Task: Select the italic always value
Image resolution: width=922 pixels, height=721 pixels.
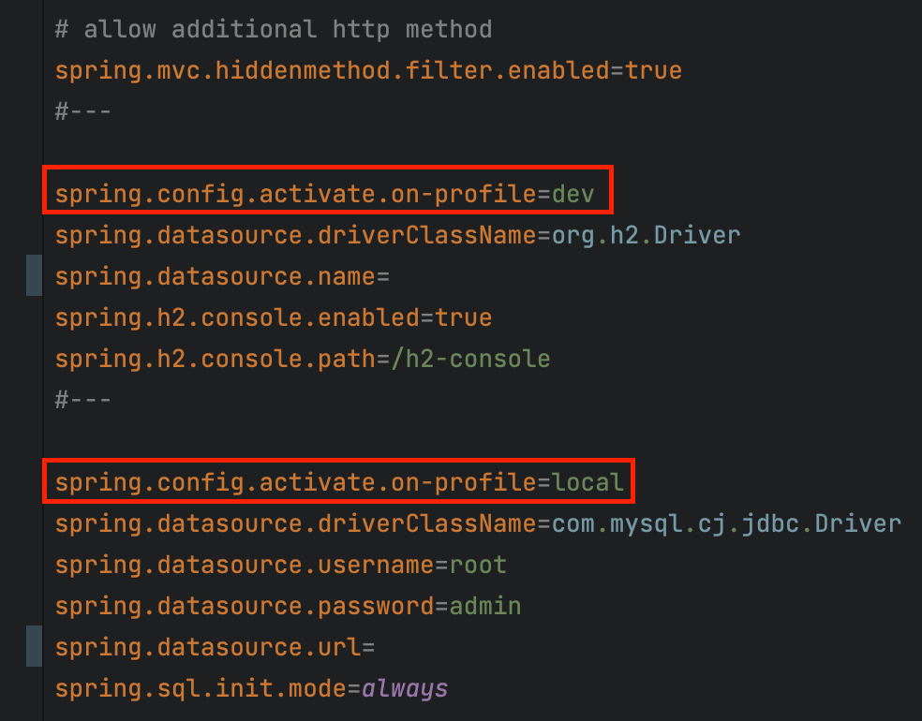Action: (x=403, y=687)
